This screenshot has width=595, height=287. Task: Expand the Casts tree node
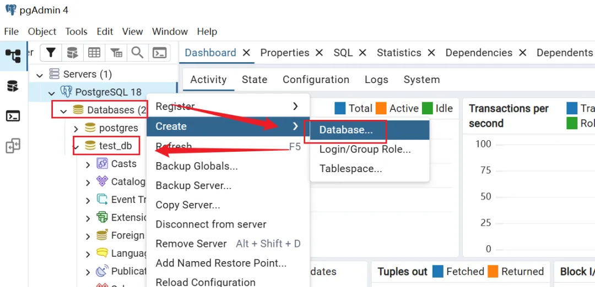coord(88,164)
